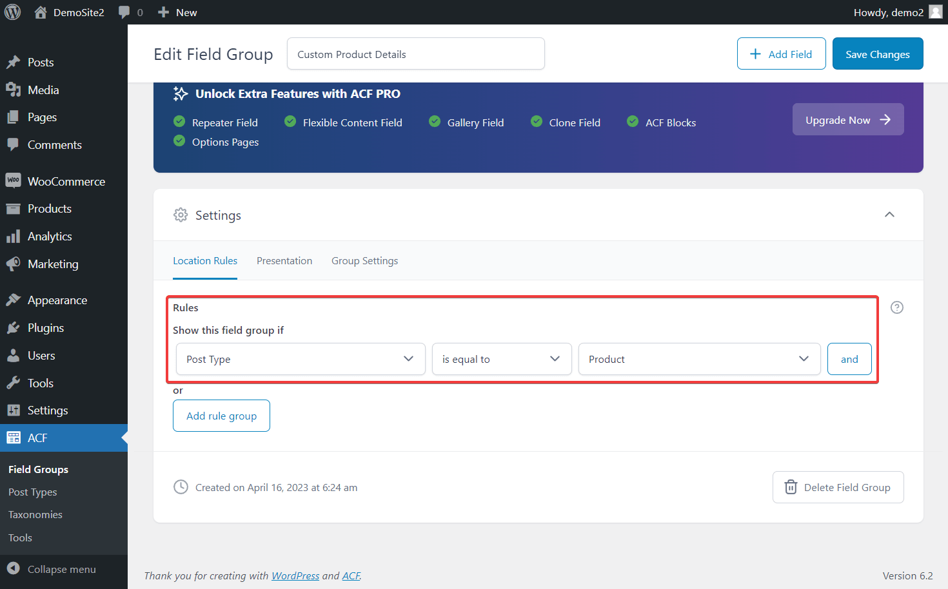Click the New menu in admin bar
Screen dimensions: 948x589
(186, 12)
